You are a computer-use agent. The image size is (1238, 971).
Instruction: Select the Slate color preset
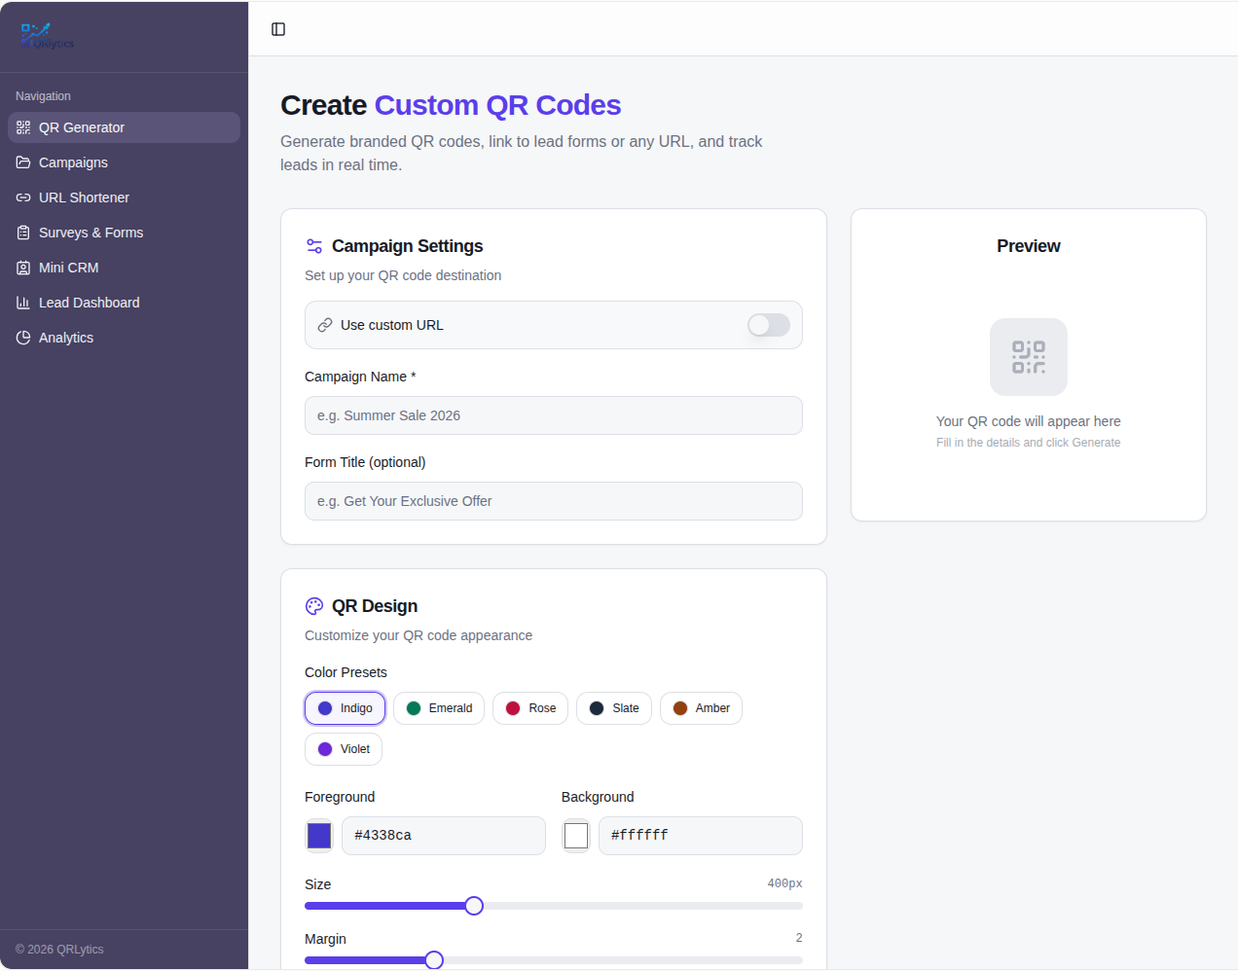click(614, 708)
